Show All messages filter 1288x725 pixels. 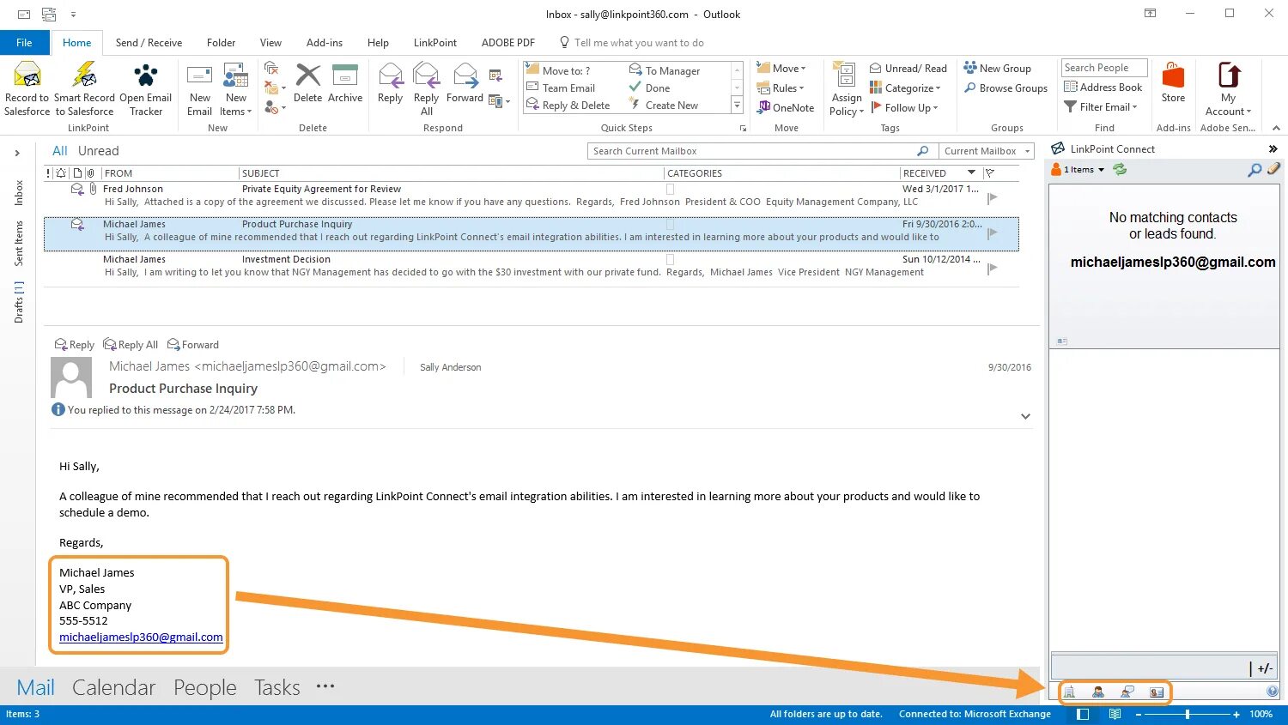point(60,151)
